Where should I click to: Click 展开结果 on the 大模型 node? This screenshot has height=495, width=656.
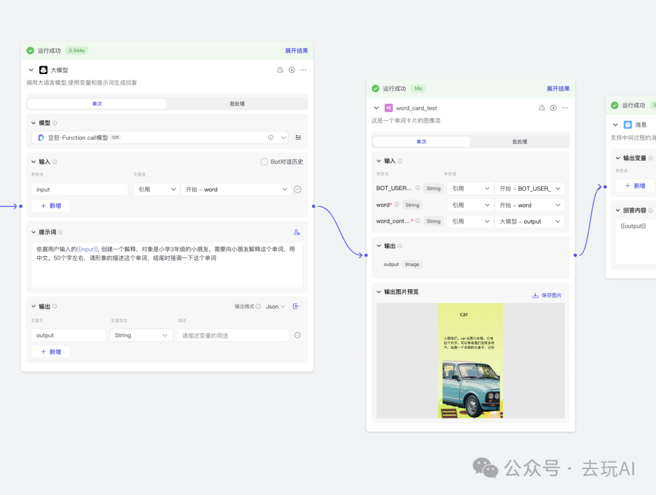pos(296,50)
